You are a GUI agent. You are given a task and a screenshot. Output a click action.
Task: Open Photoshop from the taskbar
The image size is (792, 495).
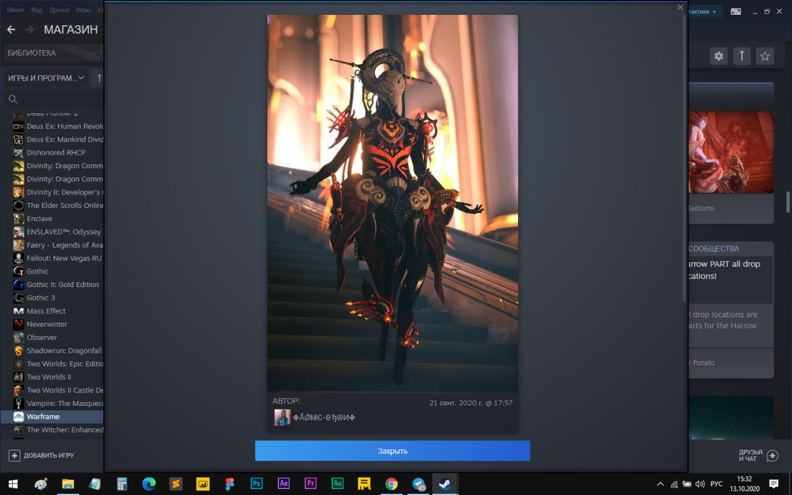click(257, 484)
